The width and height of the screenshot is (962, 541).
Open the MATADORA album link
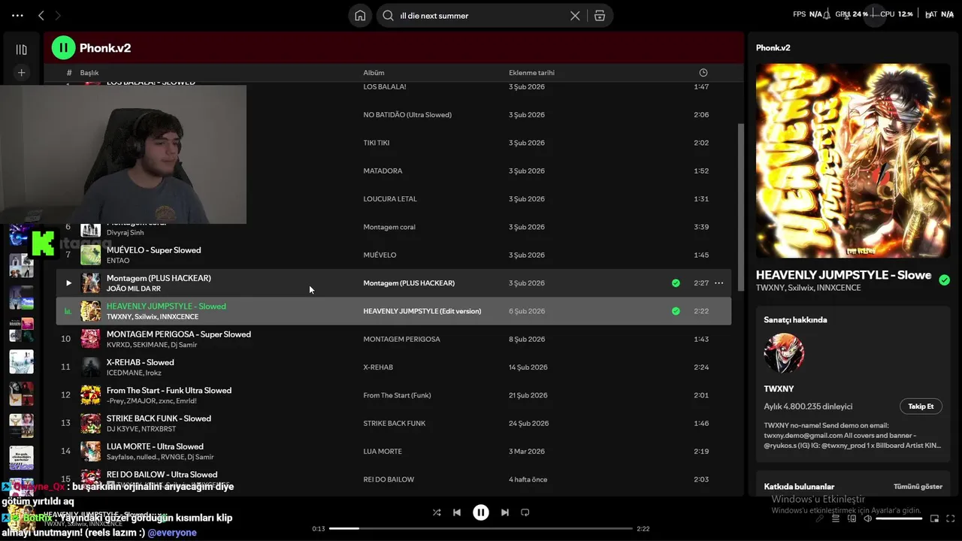(383, 171)
